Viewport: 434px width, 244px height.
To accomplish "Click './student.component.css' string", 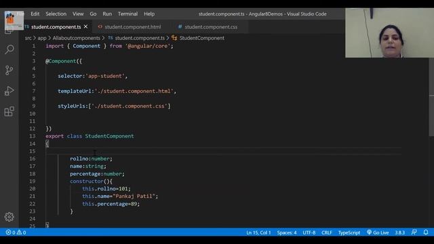I will (130, 106).
